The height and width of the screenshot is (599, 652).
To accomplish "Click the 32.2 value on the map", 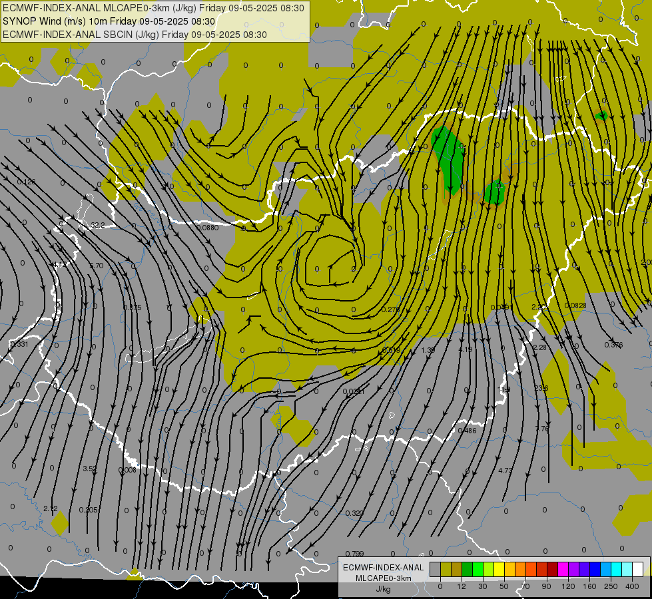I will 98,226.
